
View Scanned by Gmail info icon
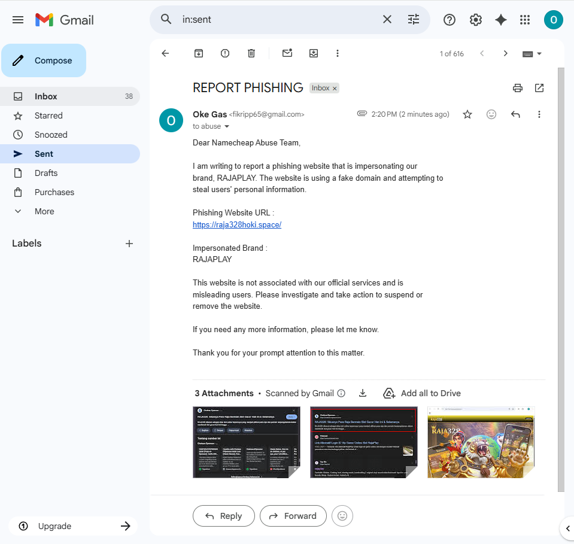click(x=341, y=393)
